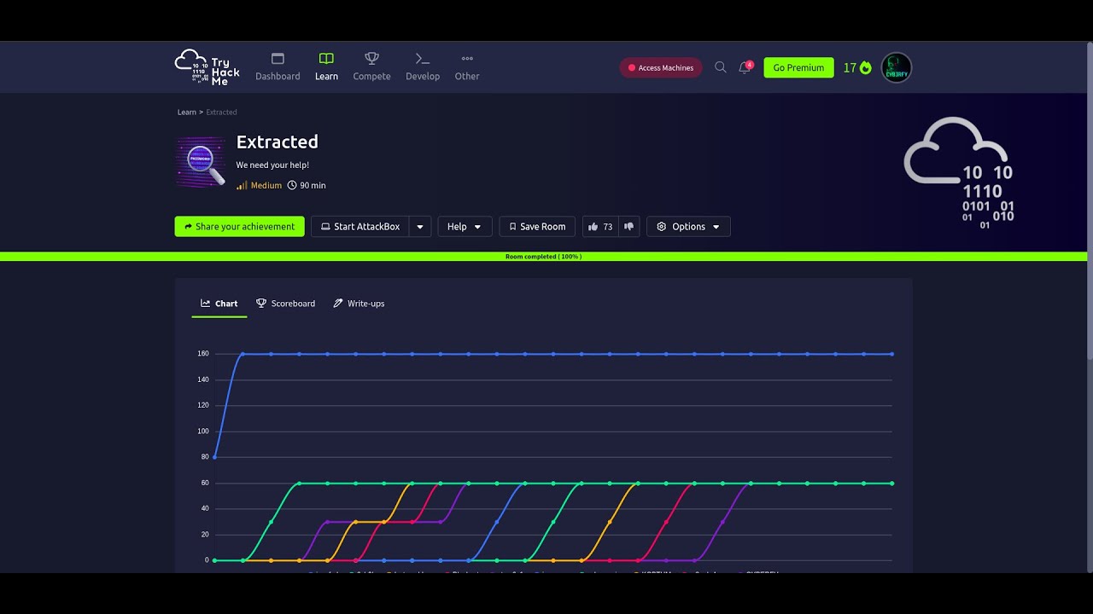Click the top blue line's first point at 80
This screenshot has height=614, width=1093.
(x=214, y=457)
